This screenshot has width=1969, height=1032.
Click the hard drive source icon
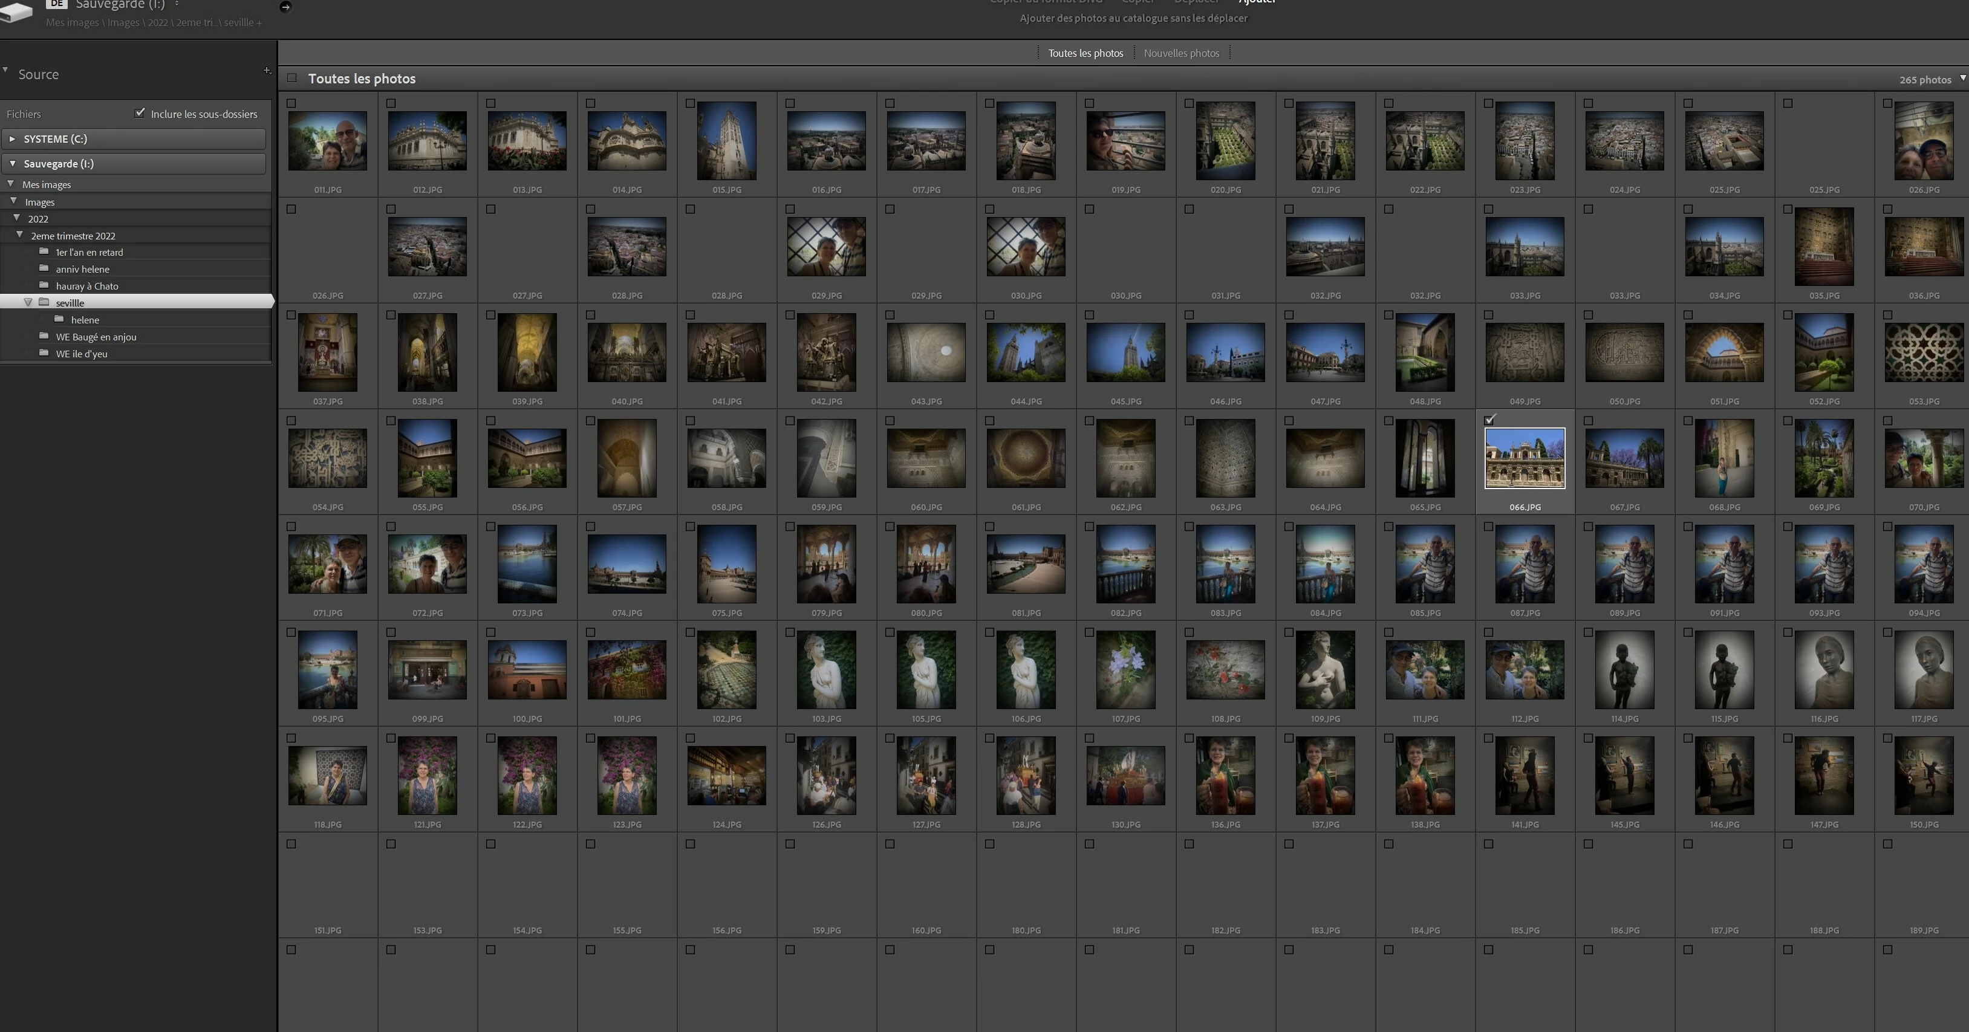pyautogui.click(x=17, y=11)
